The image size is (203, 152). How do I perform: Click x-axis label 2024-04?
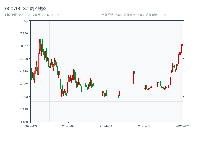tap(106, 126)
